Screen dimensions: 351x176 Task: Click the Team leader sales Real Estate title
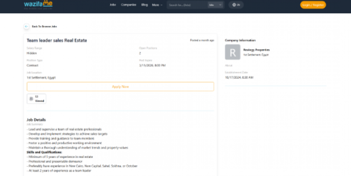pos(57,40)
